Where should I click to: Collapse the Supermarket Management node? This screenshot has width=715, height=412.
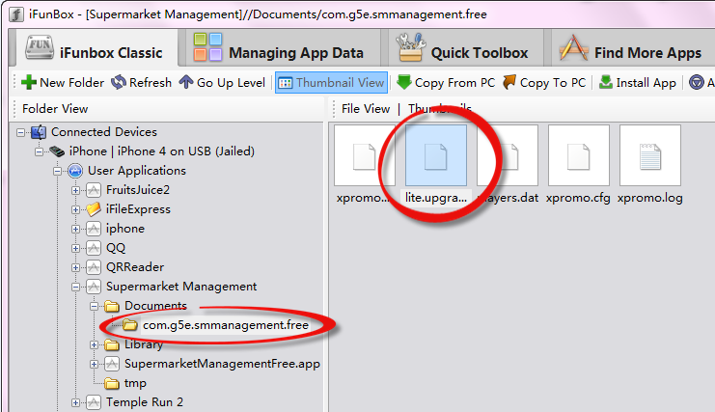pyautogui.click(x=75, y=288)
